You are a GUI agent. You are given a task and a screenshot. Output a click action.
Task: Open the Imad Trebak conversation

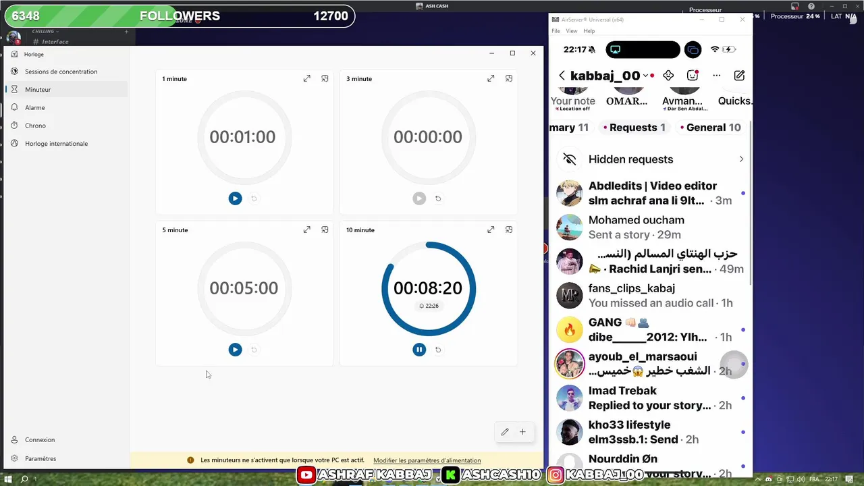(x=651, y=398)
